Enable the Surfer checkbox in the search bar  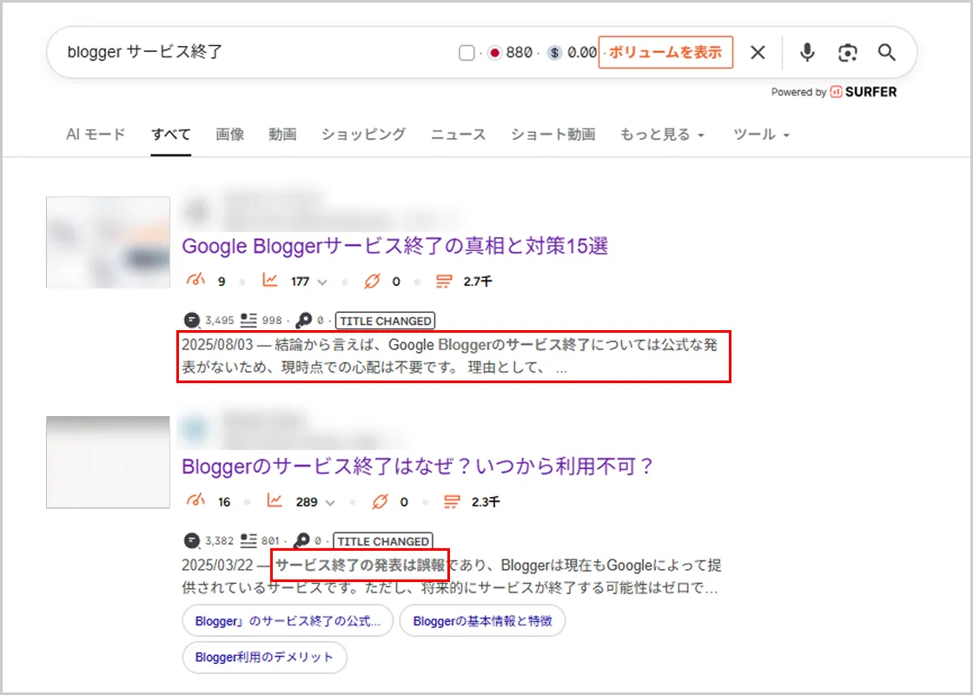(466, 53)
